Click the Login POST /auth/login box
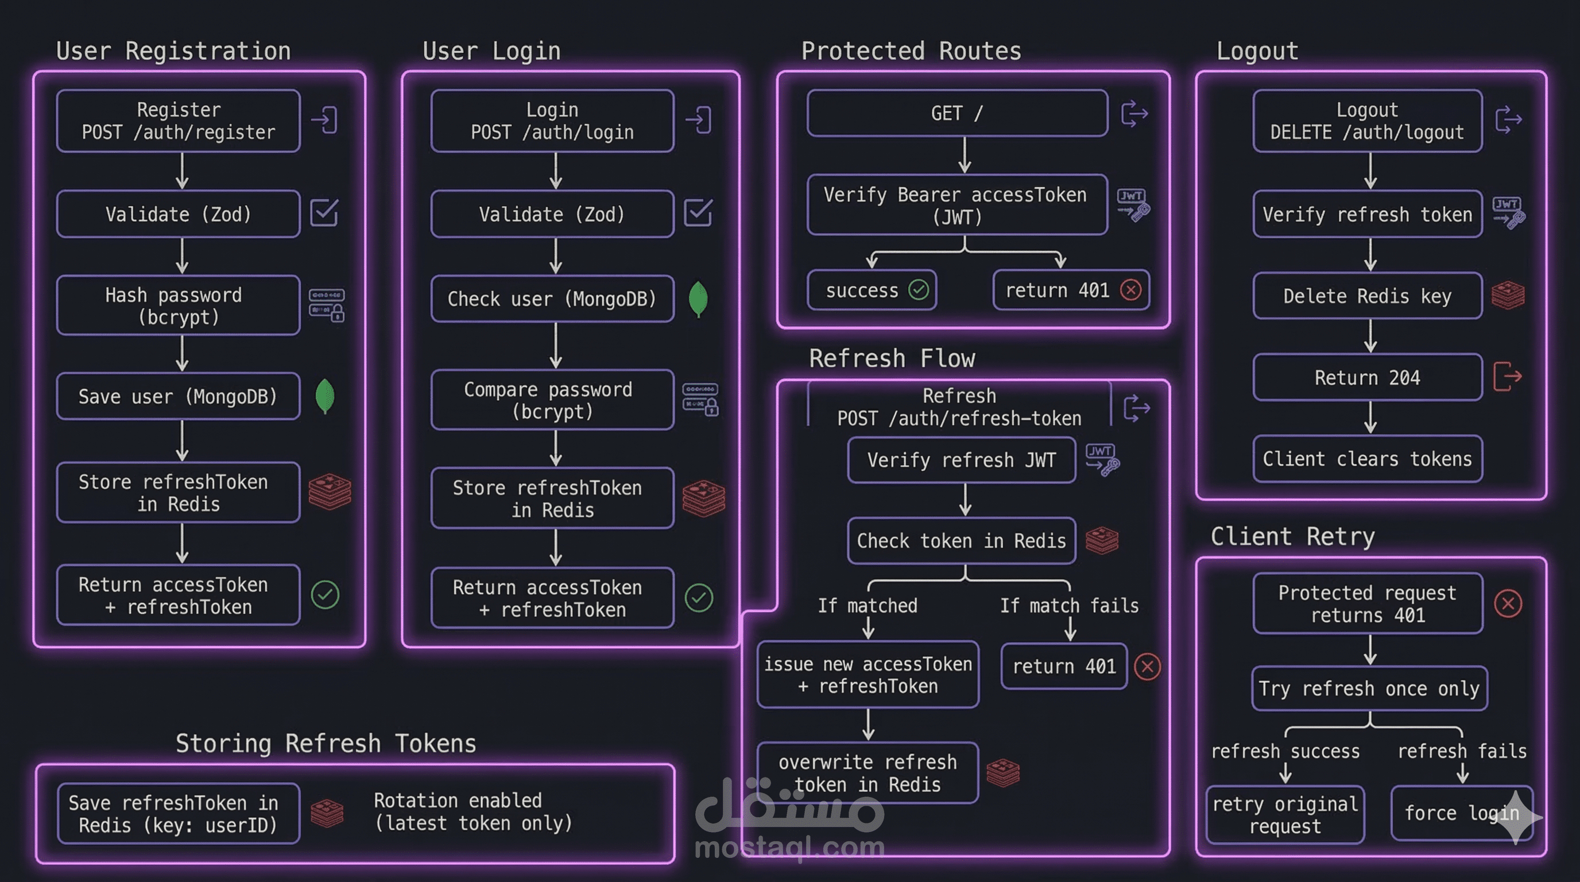 tap(552, 121)
